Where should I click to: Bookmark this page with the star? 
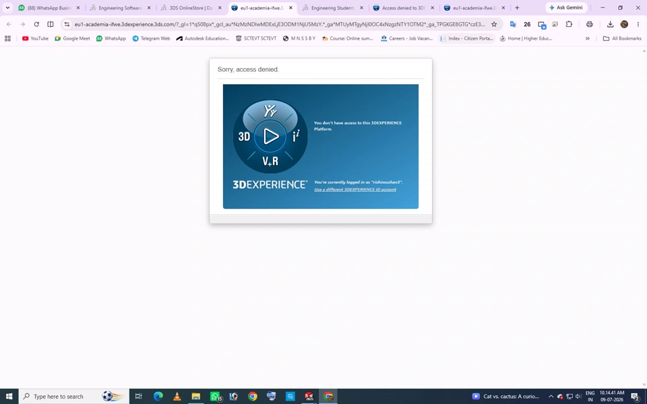click(494, 24)
